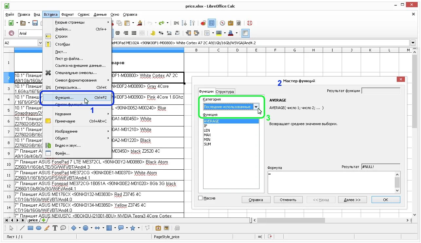
Task: Toggle justified alignment
Action: [x=134, y=33]
